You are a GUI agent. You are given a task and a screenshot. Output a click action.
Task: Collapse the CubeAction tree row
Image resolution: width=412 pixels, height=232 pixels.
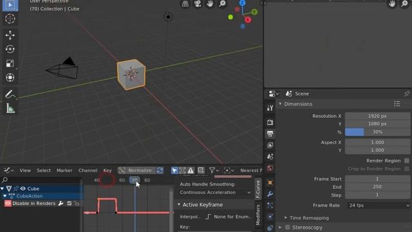[x=5, y=196]
